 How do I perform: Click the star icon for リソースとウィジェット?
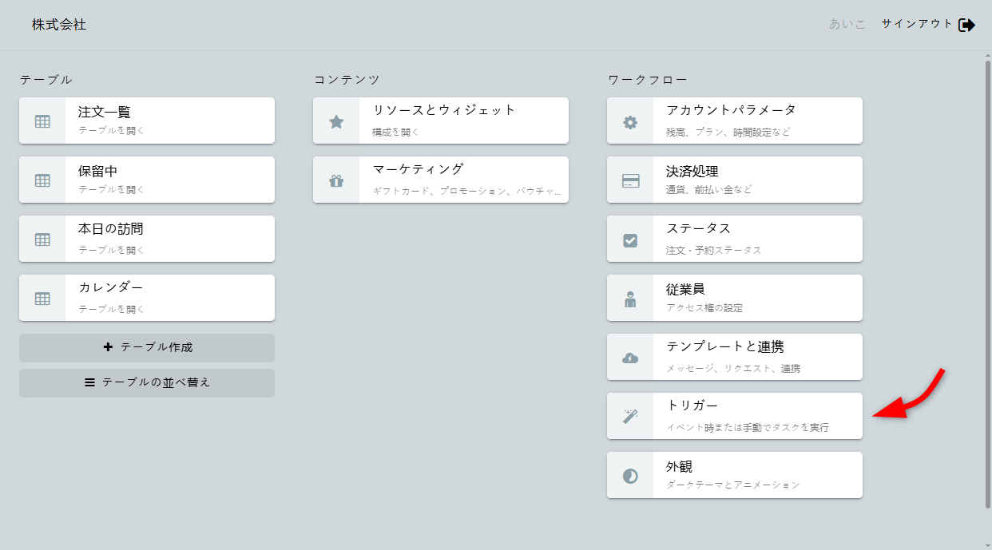click(336, 121)
